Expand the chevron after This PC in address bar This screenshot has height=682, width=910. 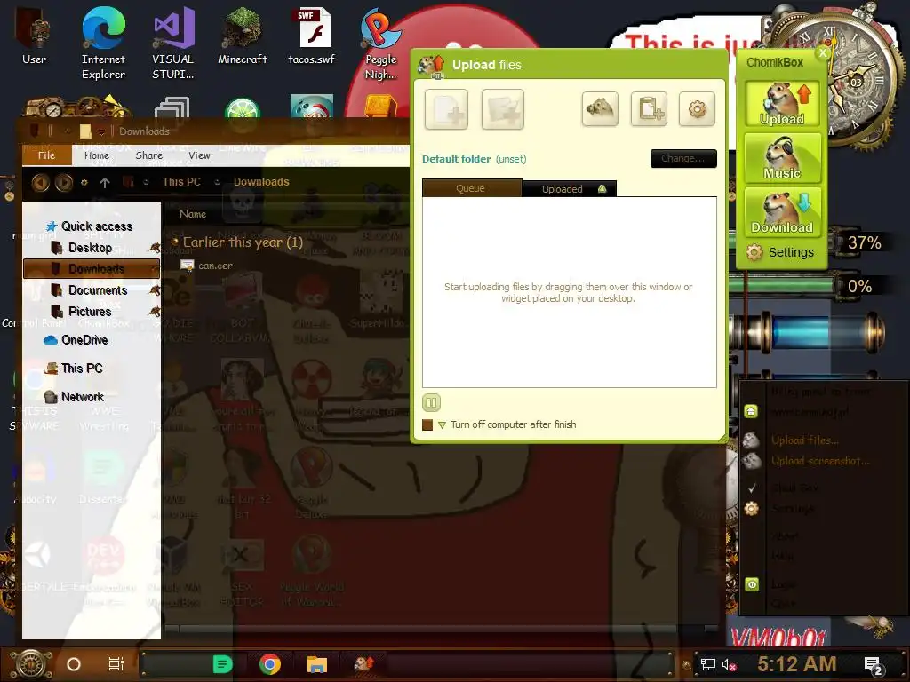coord(217,182)
